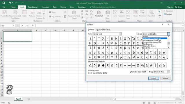
Task: Insert a Win/Loss sparkline
Action: pos(128,14)
